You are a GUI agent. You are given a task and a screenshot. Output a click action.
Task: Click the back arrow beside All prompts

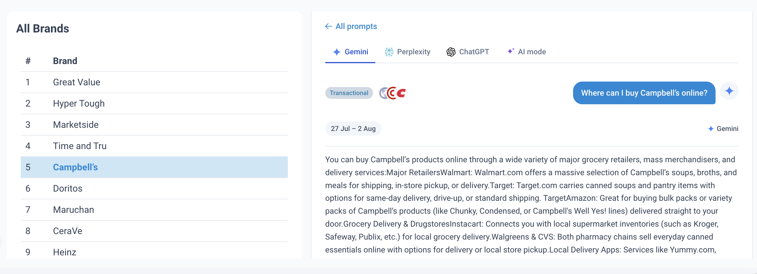[x=328, y=26]
